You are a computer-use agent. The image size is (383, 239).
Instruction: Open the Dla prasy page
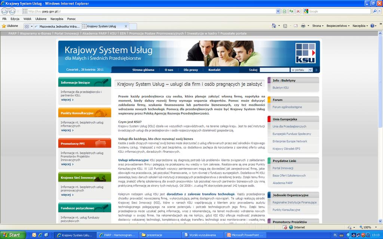[x=191, y=70]
